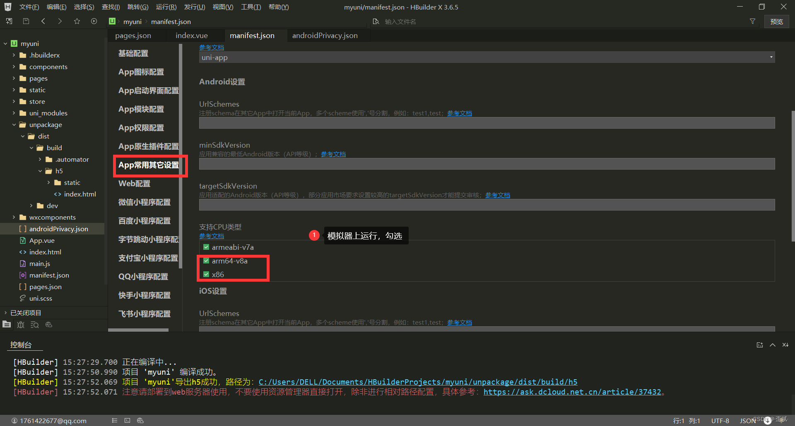
Task: Open the 文件(F) menu
Action: click(x=29, y=7)
